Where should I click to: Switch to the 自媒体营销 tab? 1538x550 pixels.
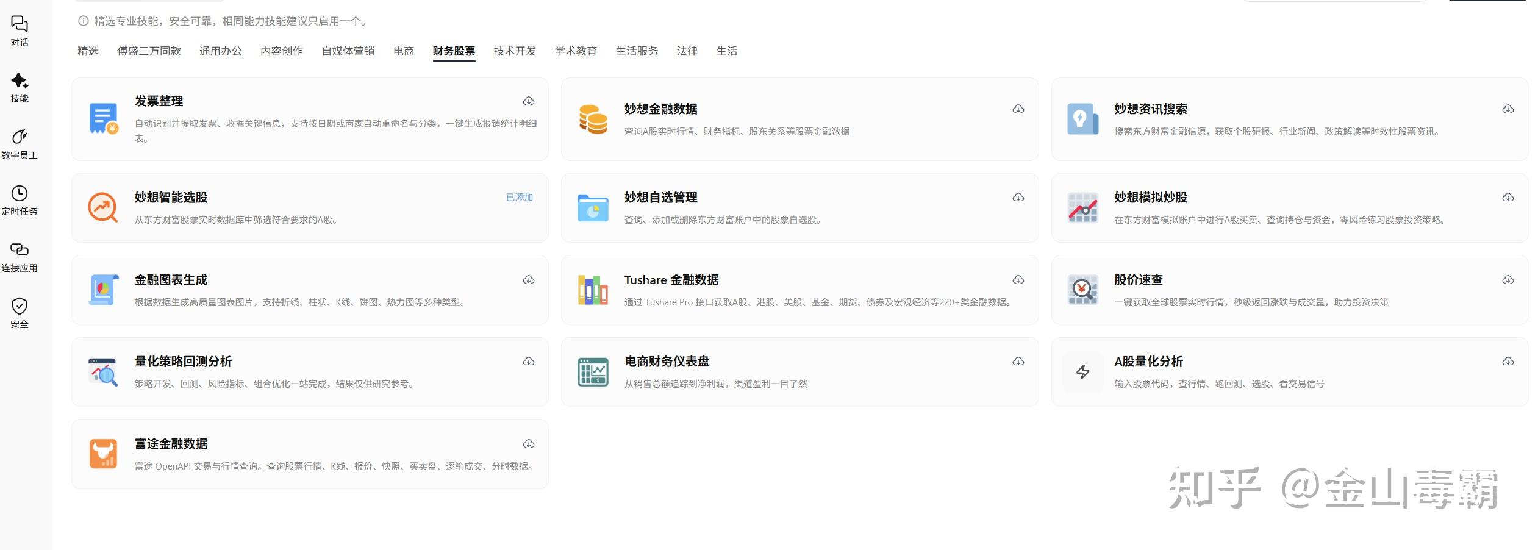(x=348, y=51)
